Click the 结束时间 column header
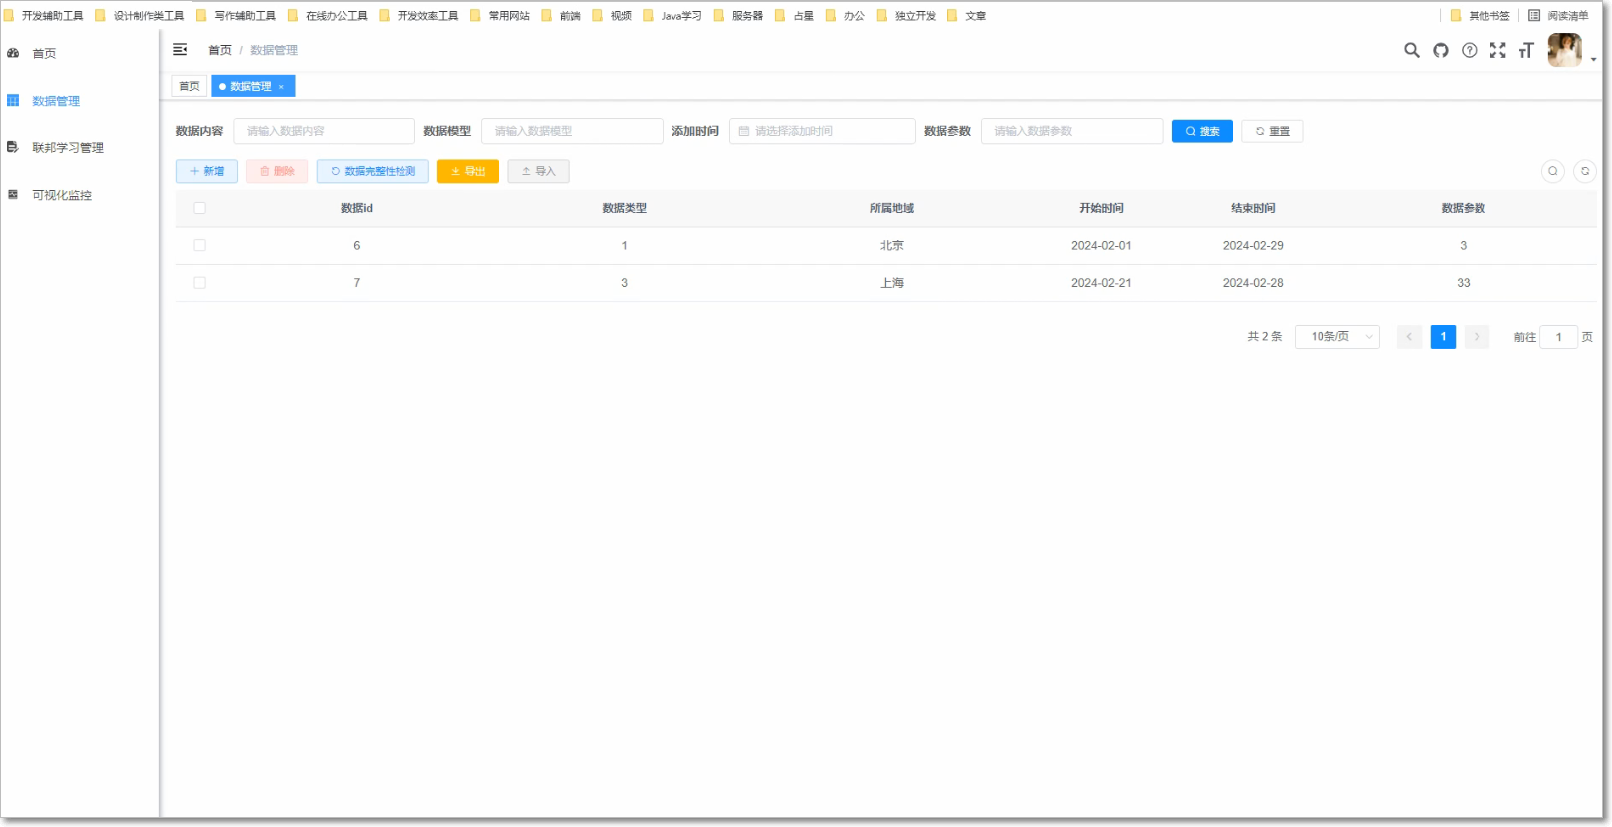 coord(1253,208)
